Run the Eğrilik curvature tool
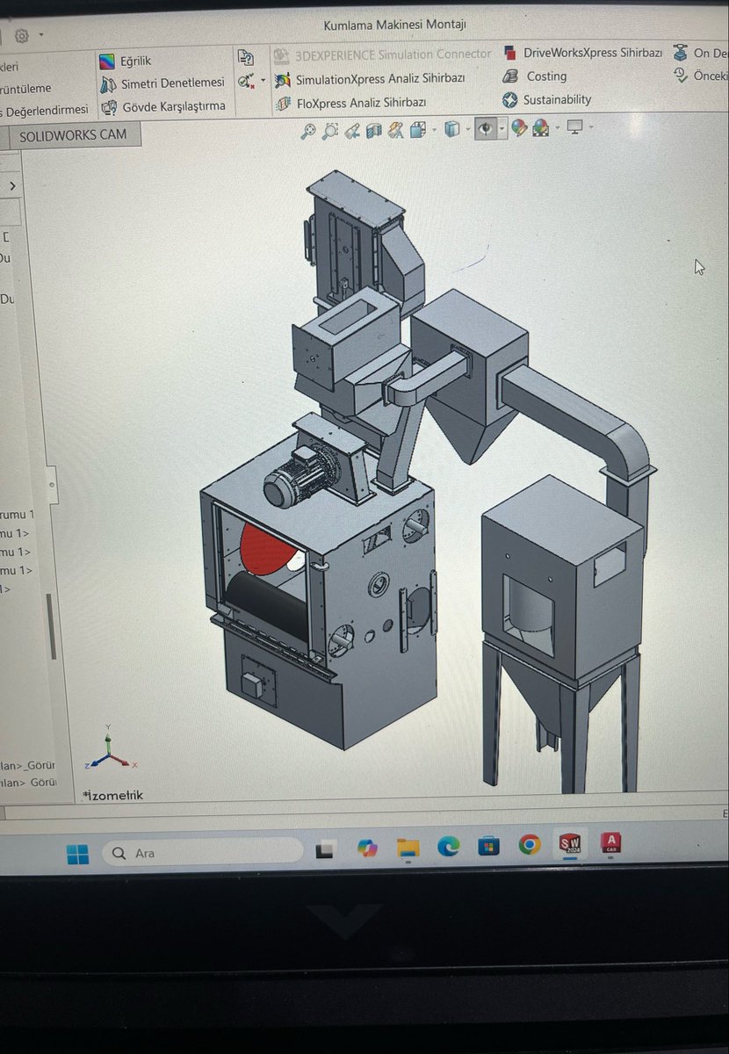 pyautogui.click(x=125, y=61)
